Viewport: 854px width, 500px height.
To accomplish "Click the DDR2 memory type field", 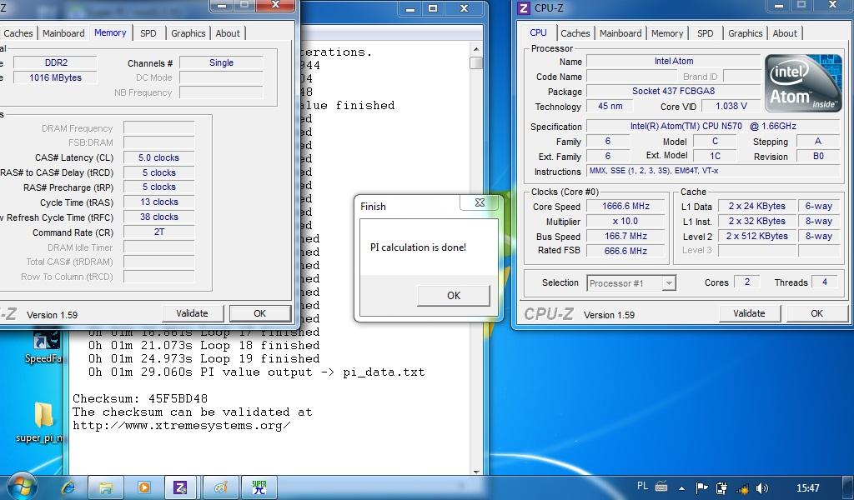I will tap(56, 62).
